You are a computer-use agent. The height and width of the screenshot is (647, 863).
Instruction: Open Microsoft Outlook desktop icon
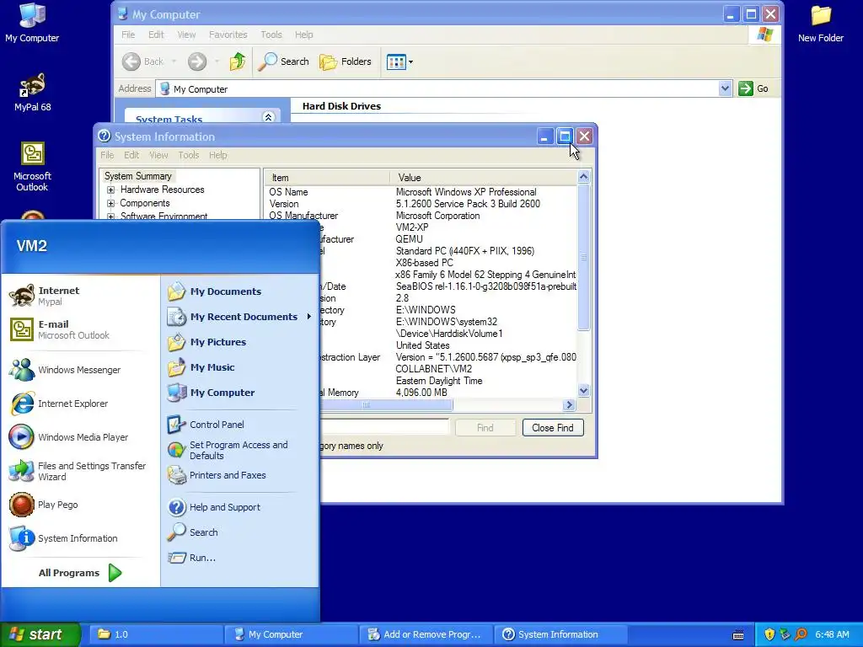click(33, 167)
